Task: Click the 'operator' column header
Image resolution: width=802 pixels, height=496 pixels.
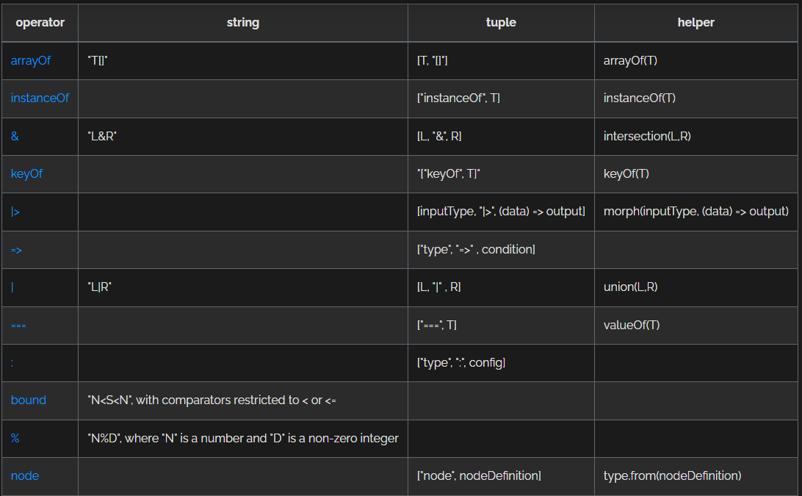Action: pyautogui.click(x=40, y=22)
